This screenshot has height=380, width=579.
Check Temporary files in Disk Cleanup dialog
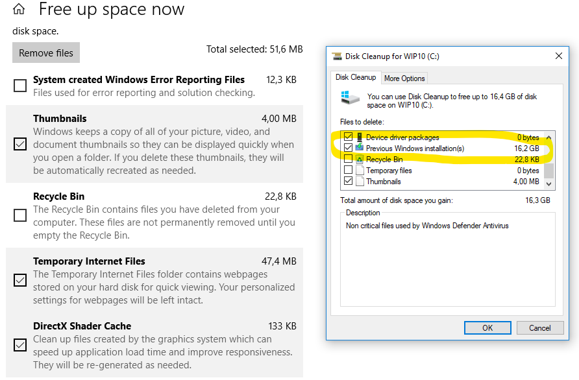click(348, 170)
